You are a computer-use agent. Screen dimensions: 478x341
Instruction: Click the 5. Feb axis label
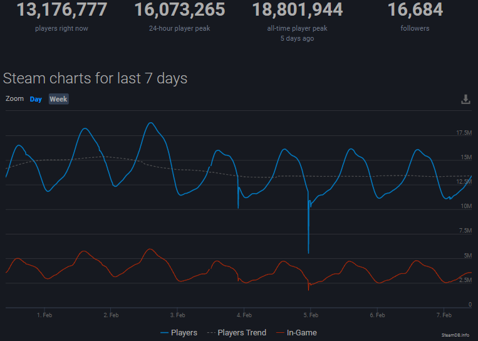(310, 315)
